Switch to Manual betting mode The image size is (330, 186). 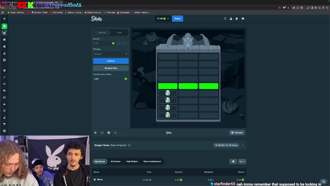click(102, 33)
